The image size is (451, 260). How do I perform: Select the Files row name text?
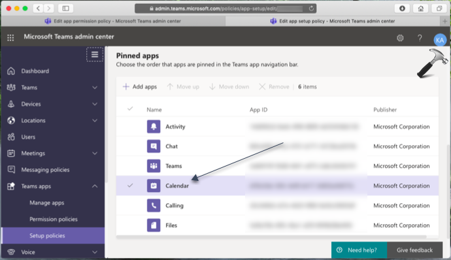tap(171, 225)
